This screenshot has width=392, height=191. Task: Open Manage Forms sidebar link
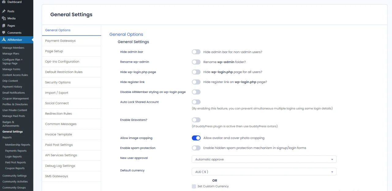(x=11, y=69)
